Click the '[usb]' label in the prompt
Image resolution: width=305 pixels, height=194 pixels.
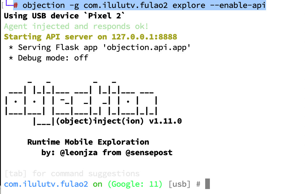pyautogui.click(x=179, y=184)
